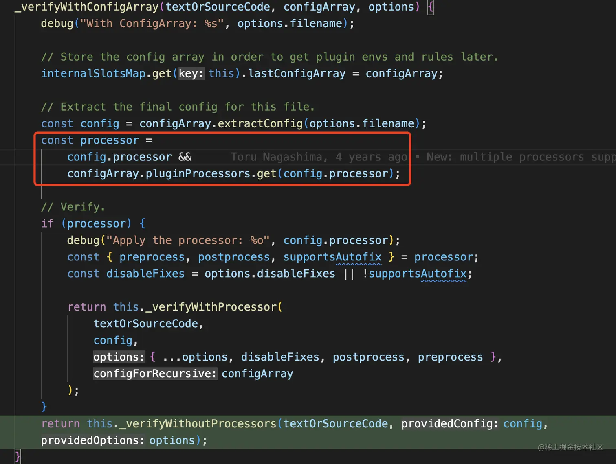Click options.disableFixes expression
The height and width of the screenshot is (464, 616).
[270, 274]
